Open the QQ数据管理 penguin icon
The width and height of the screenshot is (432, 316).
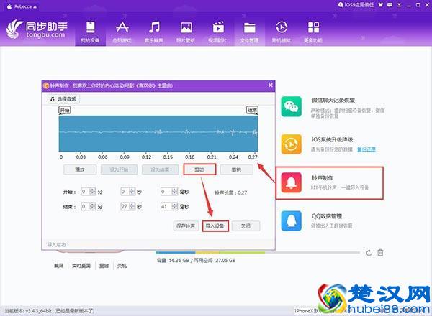pos(291,221)
